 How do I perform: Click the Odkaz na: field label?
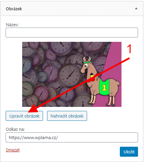[15, 129]
